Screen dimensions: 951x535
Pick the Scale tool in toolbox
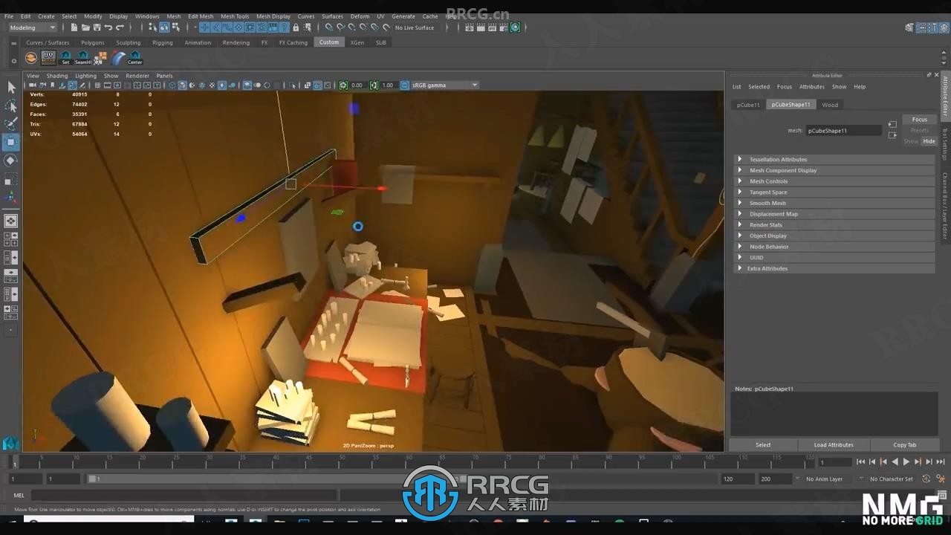coord(11,179)
